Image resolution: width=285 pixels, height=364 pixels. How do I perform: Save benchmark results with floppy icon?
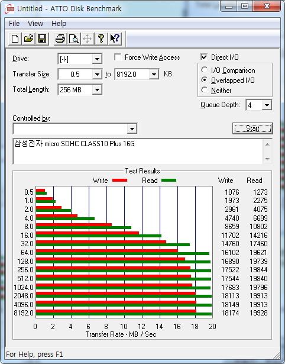(x=42, y=38)
